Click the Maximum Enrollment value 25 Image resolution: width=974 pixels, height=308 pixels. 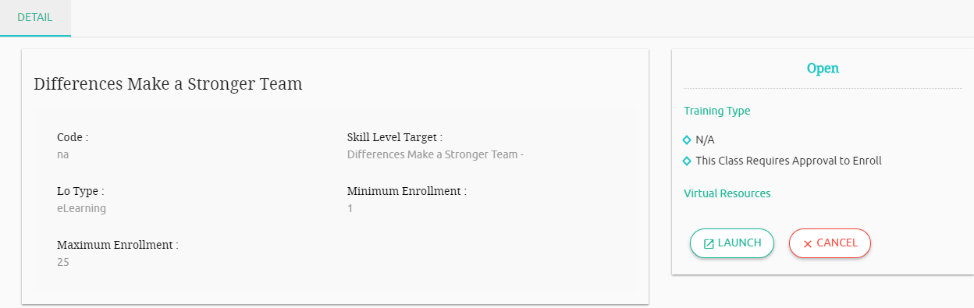pos(63,263)
